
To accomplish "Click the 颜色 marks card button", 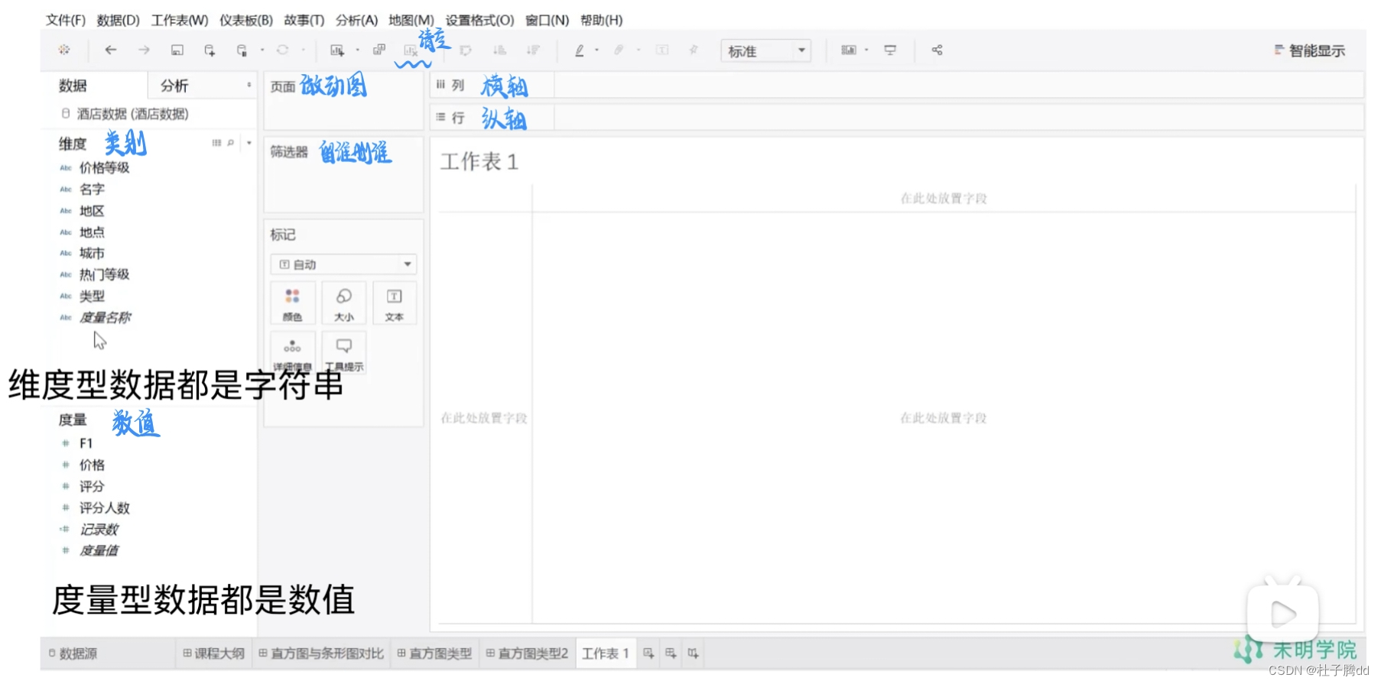I will point(292,303).
